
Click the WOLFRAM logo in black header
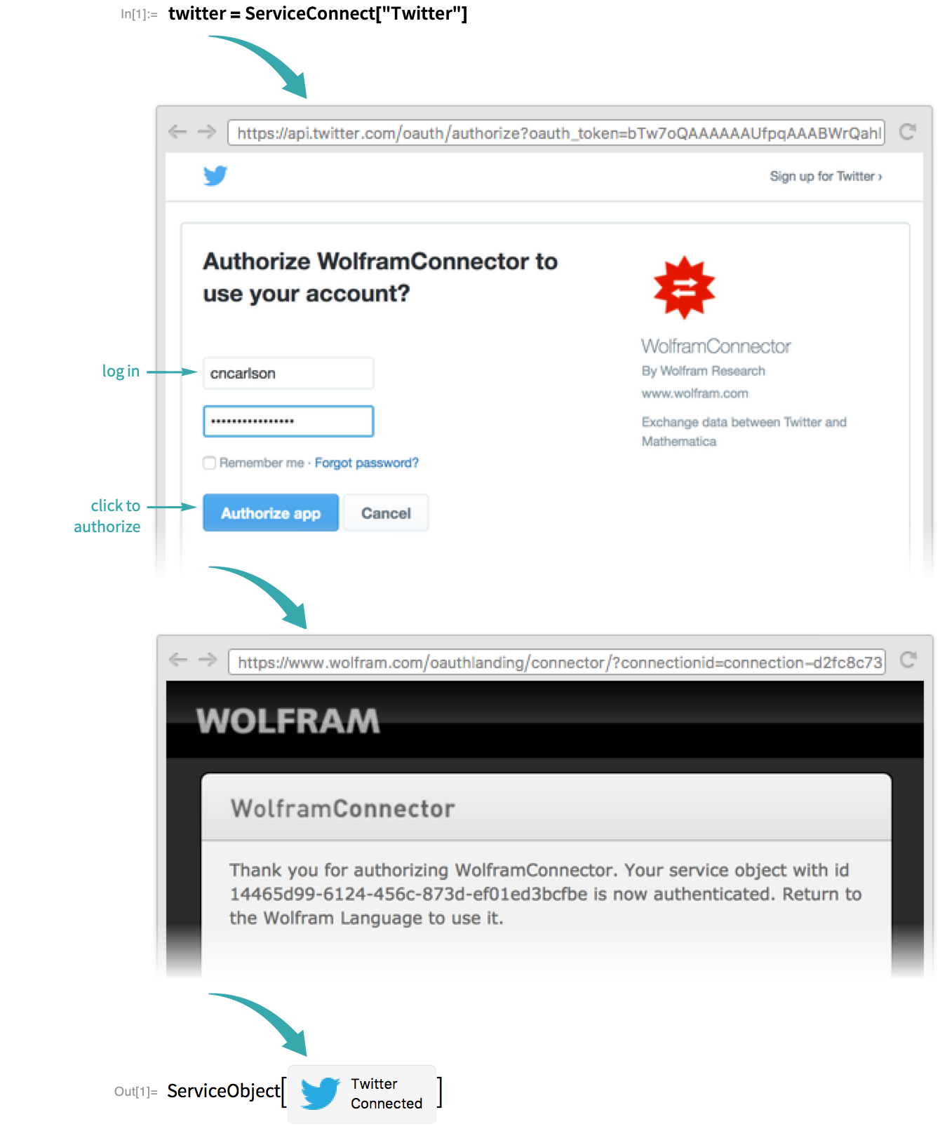(288, 721)
